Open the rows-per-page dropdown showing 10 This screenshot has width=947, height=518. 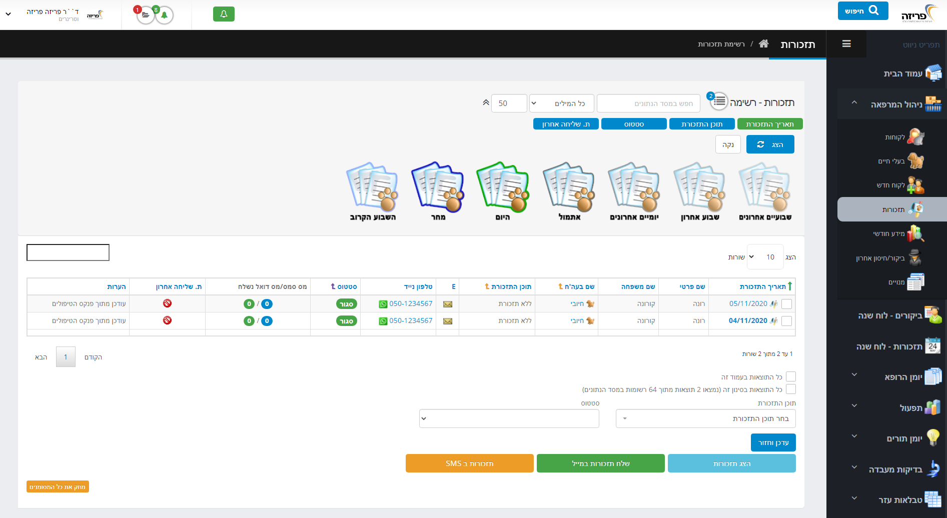click(765, 257)
